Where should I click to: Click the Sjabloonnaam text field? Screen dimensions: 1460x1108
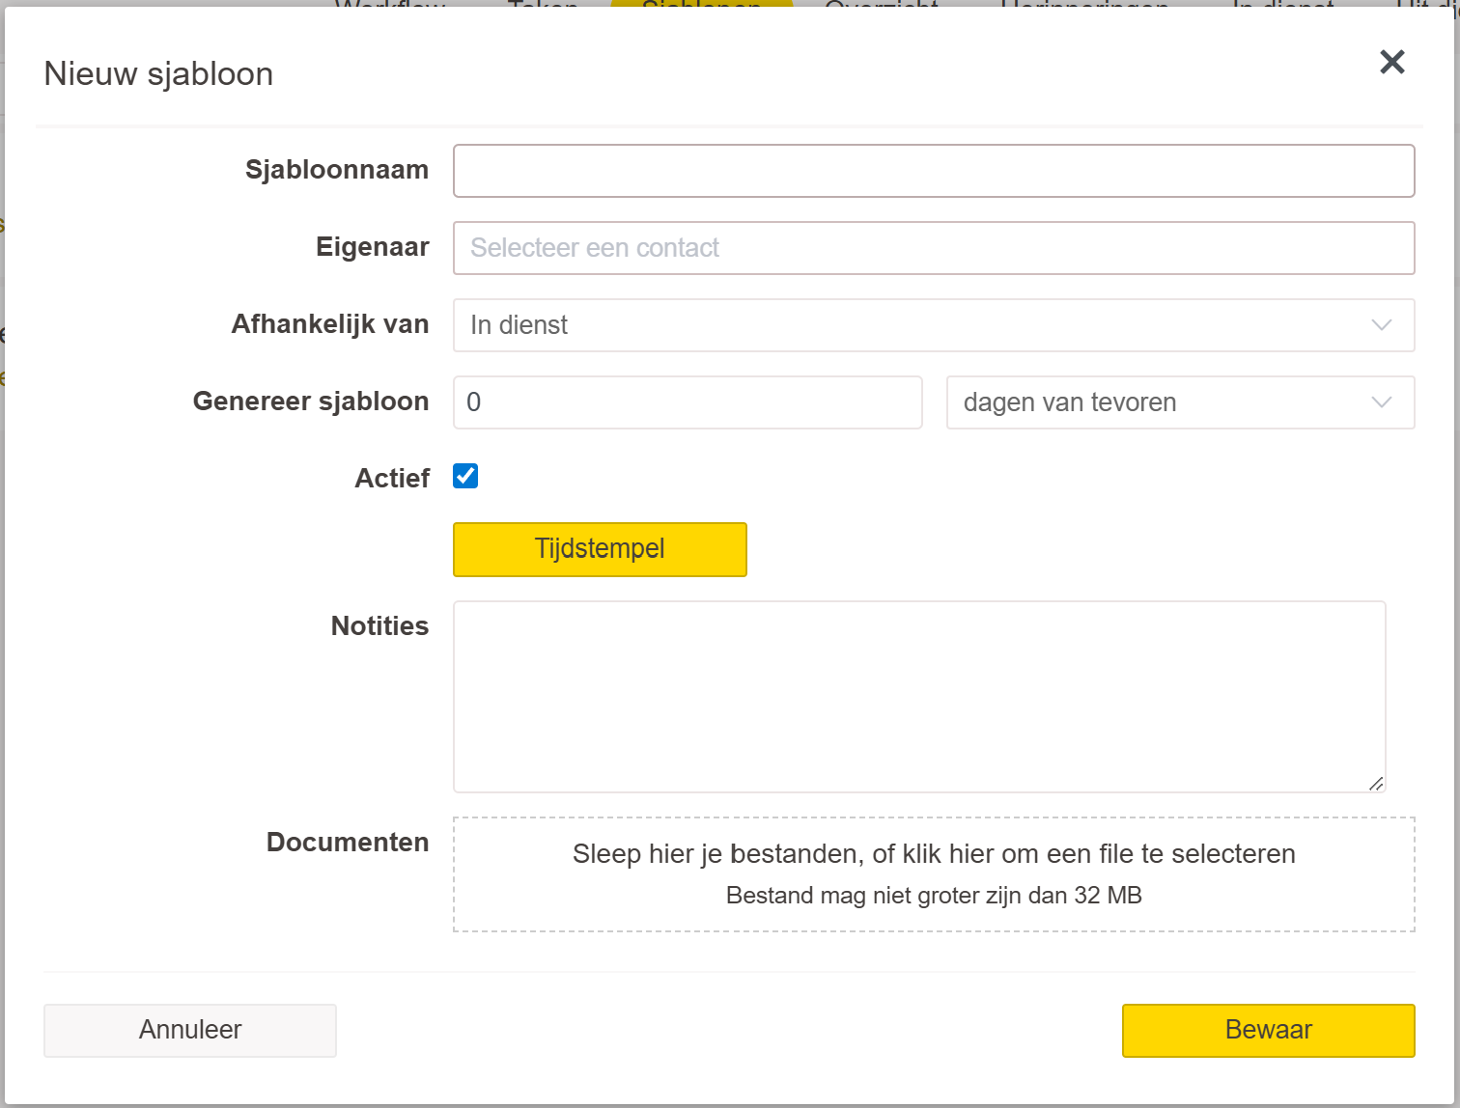point(933,171)
